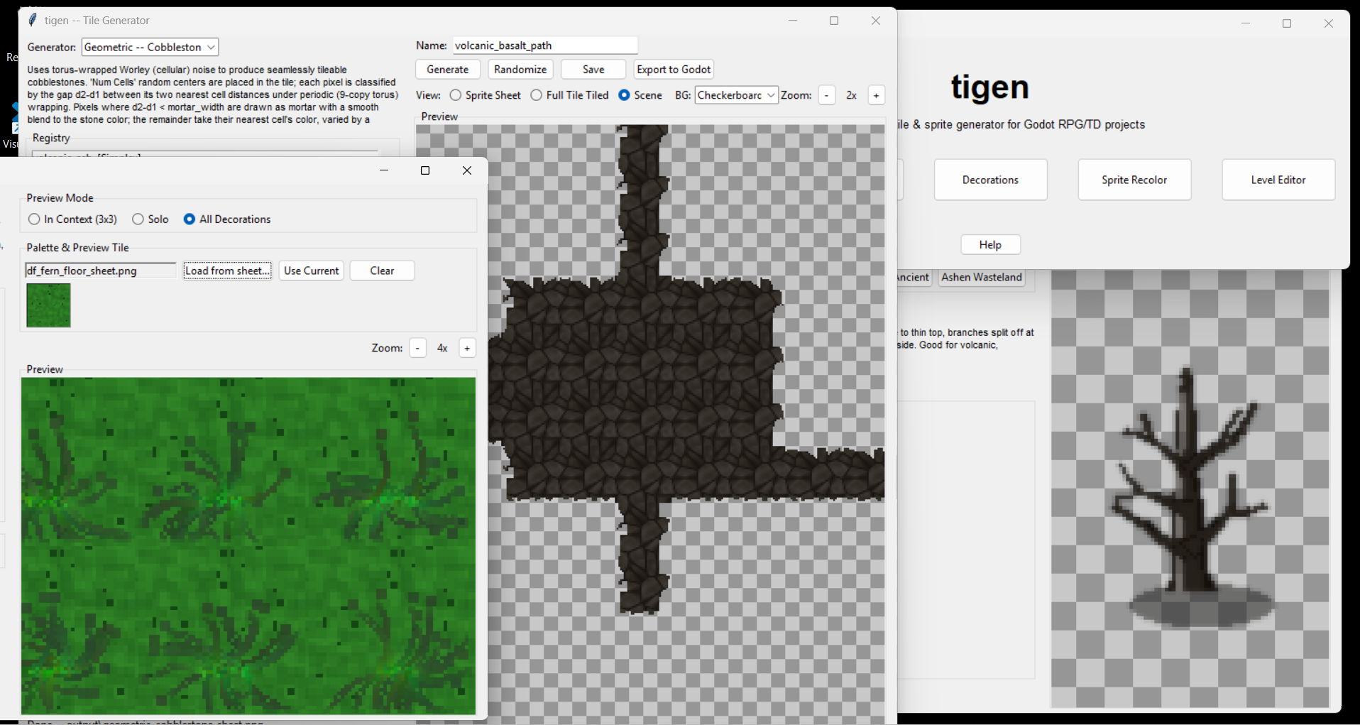Viewport: 1360px width, 725px height.
Task: Switch view to Sprite Sheet
Action: 456,94
